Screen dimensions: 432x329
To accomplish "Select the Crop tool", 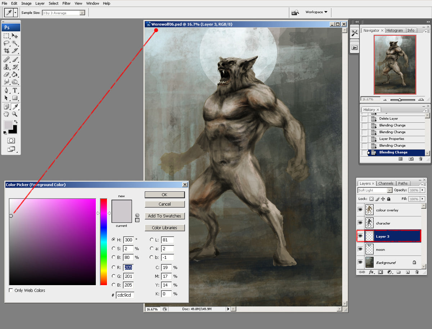I will (x=6, y=51).
